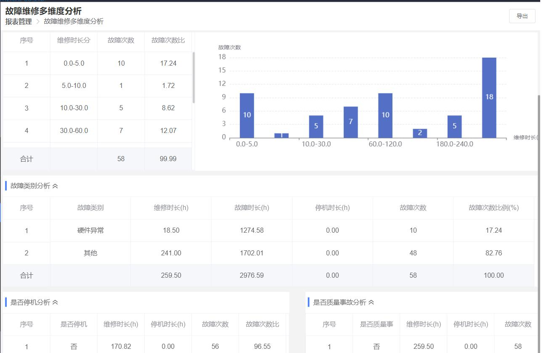Collapse the 是否质量事故分析 section chevron
The image size is (544, 353).
[x=371, y=303]
